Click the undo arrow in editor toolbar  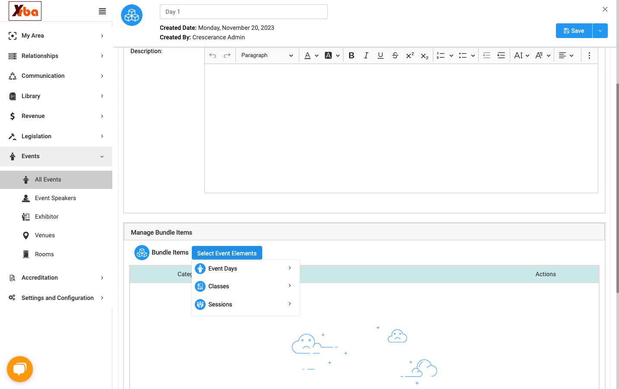[213, 55]
